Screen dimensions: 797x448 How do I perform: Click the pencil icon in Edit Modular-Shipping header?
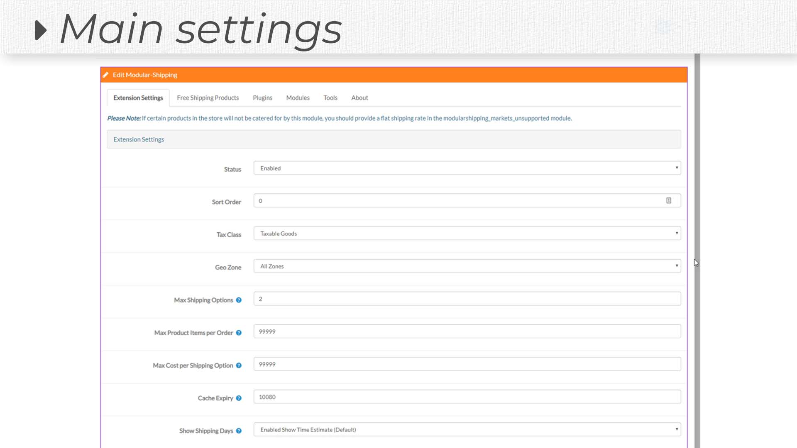point(105,75)
